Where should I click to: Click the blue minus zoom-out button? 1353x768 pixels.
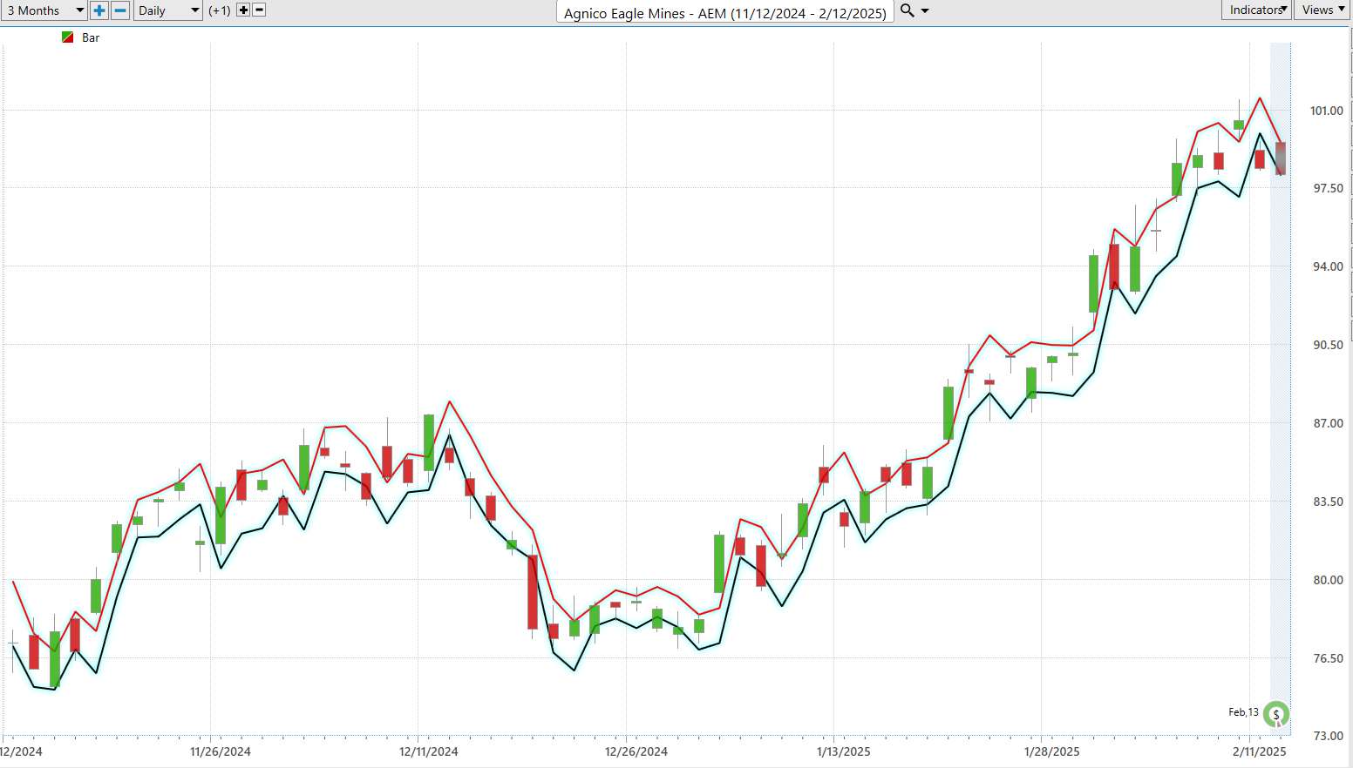pyautogui.click(x=120, y=10)
